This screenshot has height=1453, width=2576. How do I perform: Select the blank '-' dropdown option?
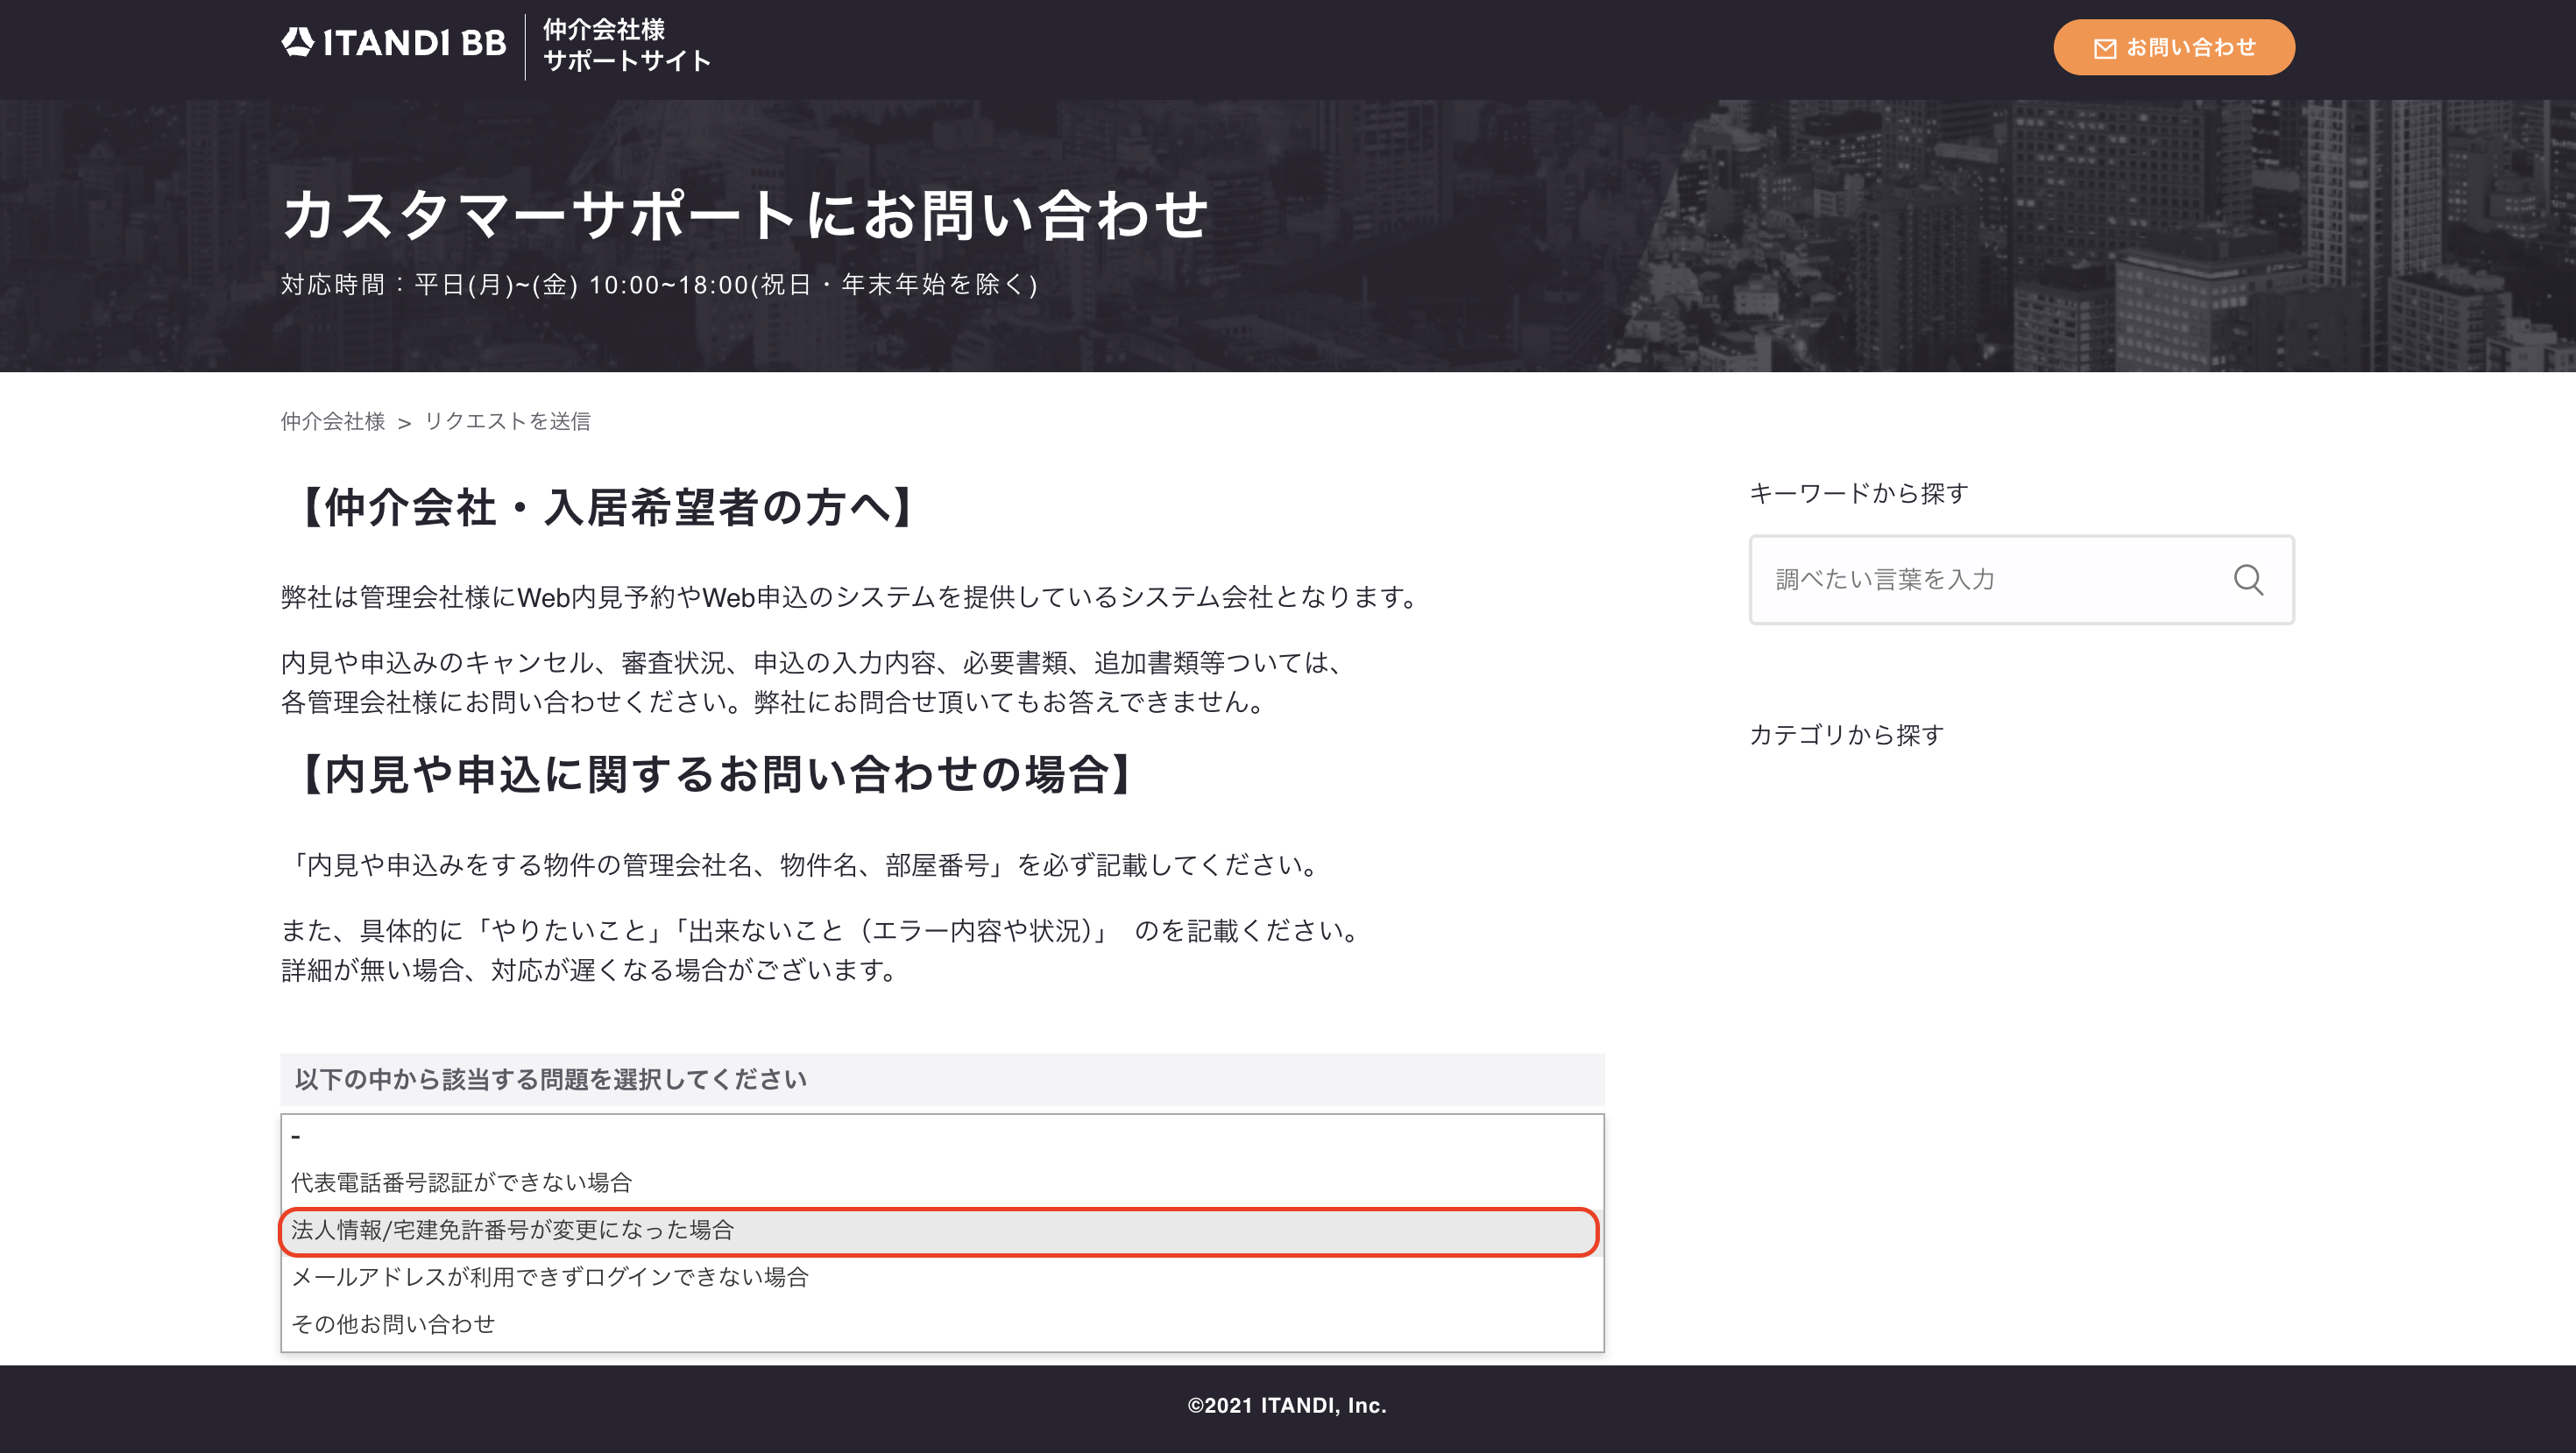[x=942, y=1136]
